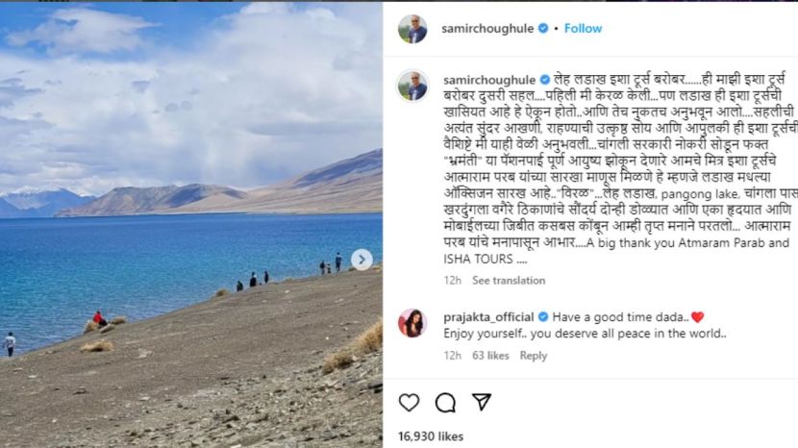The image size is (798, 448).
Task: View the 63 likes on the comment
Action: 490,356
